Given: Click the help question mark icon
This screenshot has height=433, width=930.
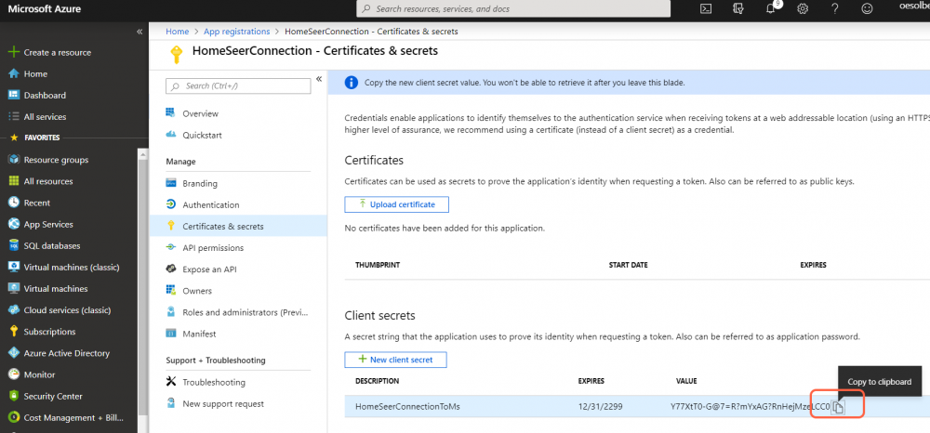Looking at the screenshot, I should tap(835, 8).
